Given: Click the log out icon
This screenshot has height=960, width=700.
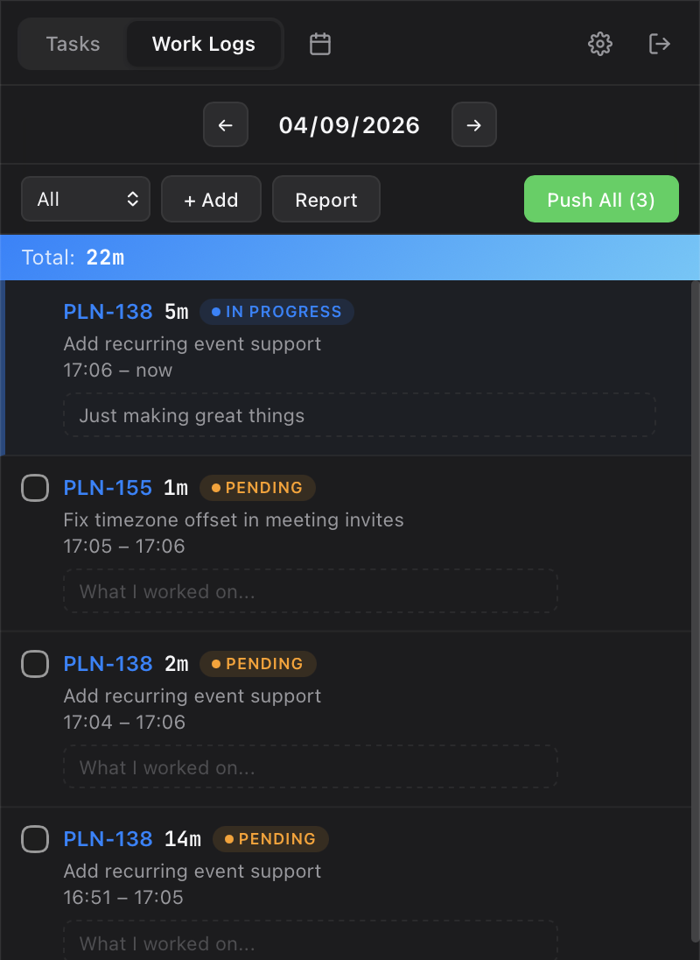Looking at the screenshot, I should pyautogui.click(x=659, y=44).
